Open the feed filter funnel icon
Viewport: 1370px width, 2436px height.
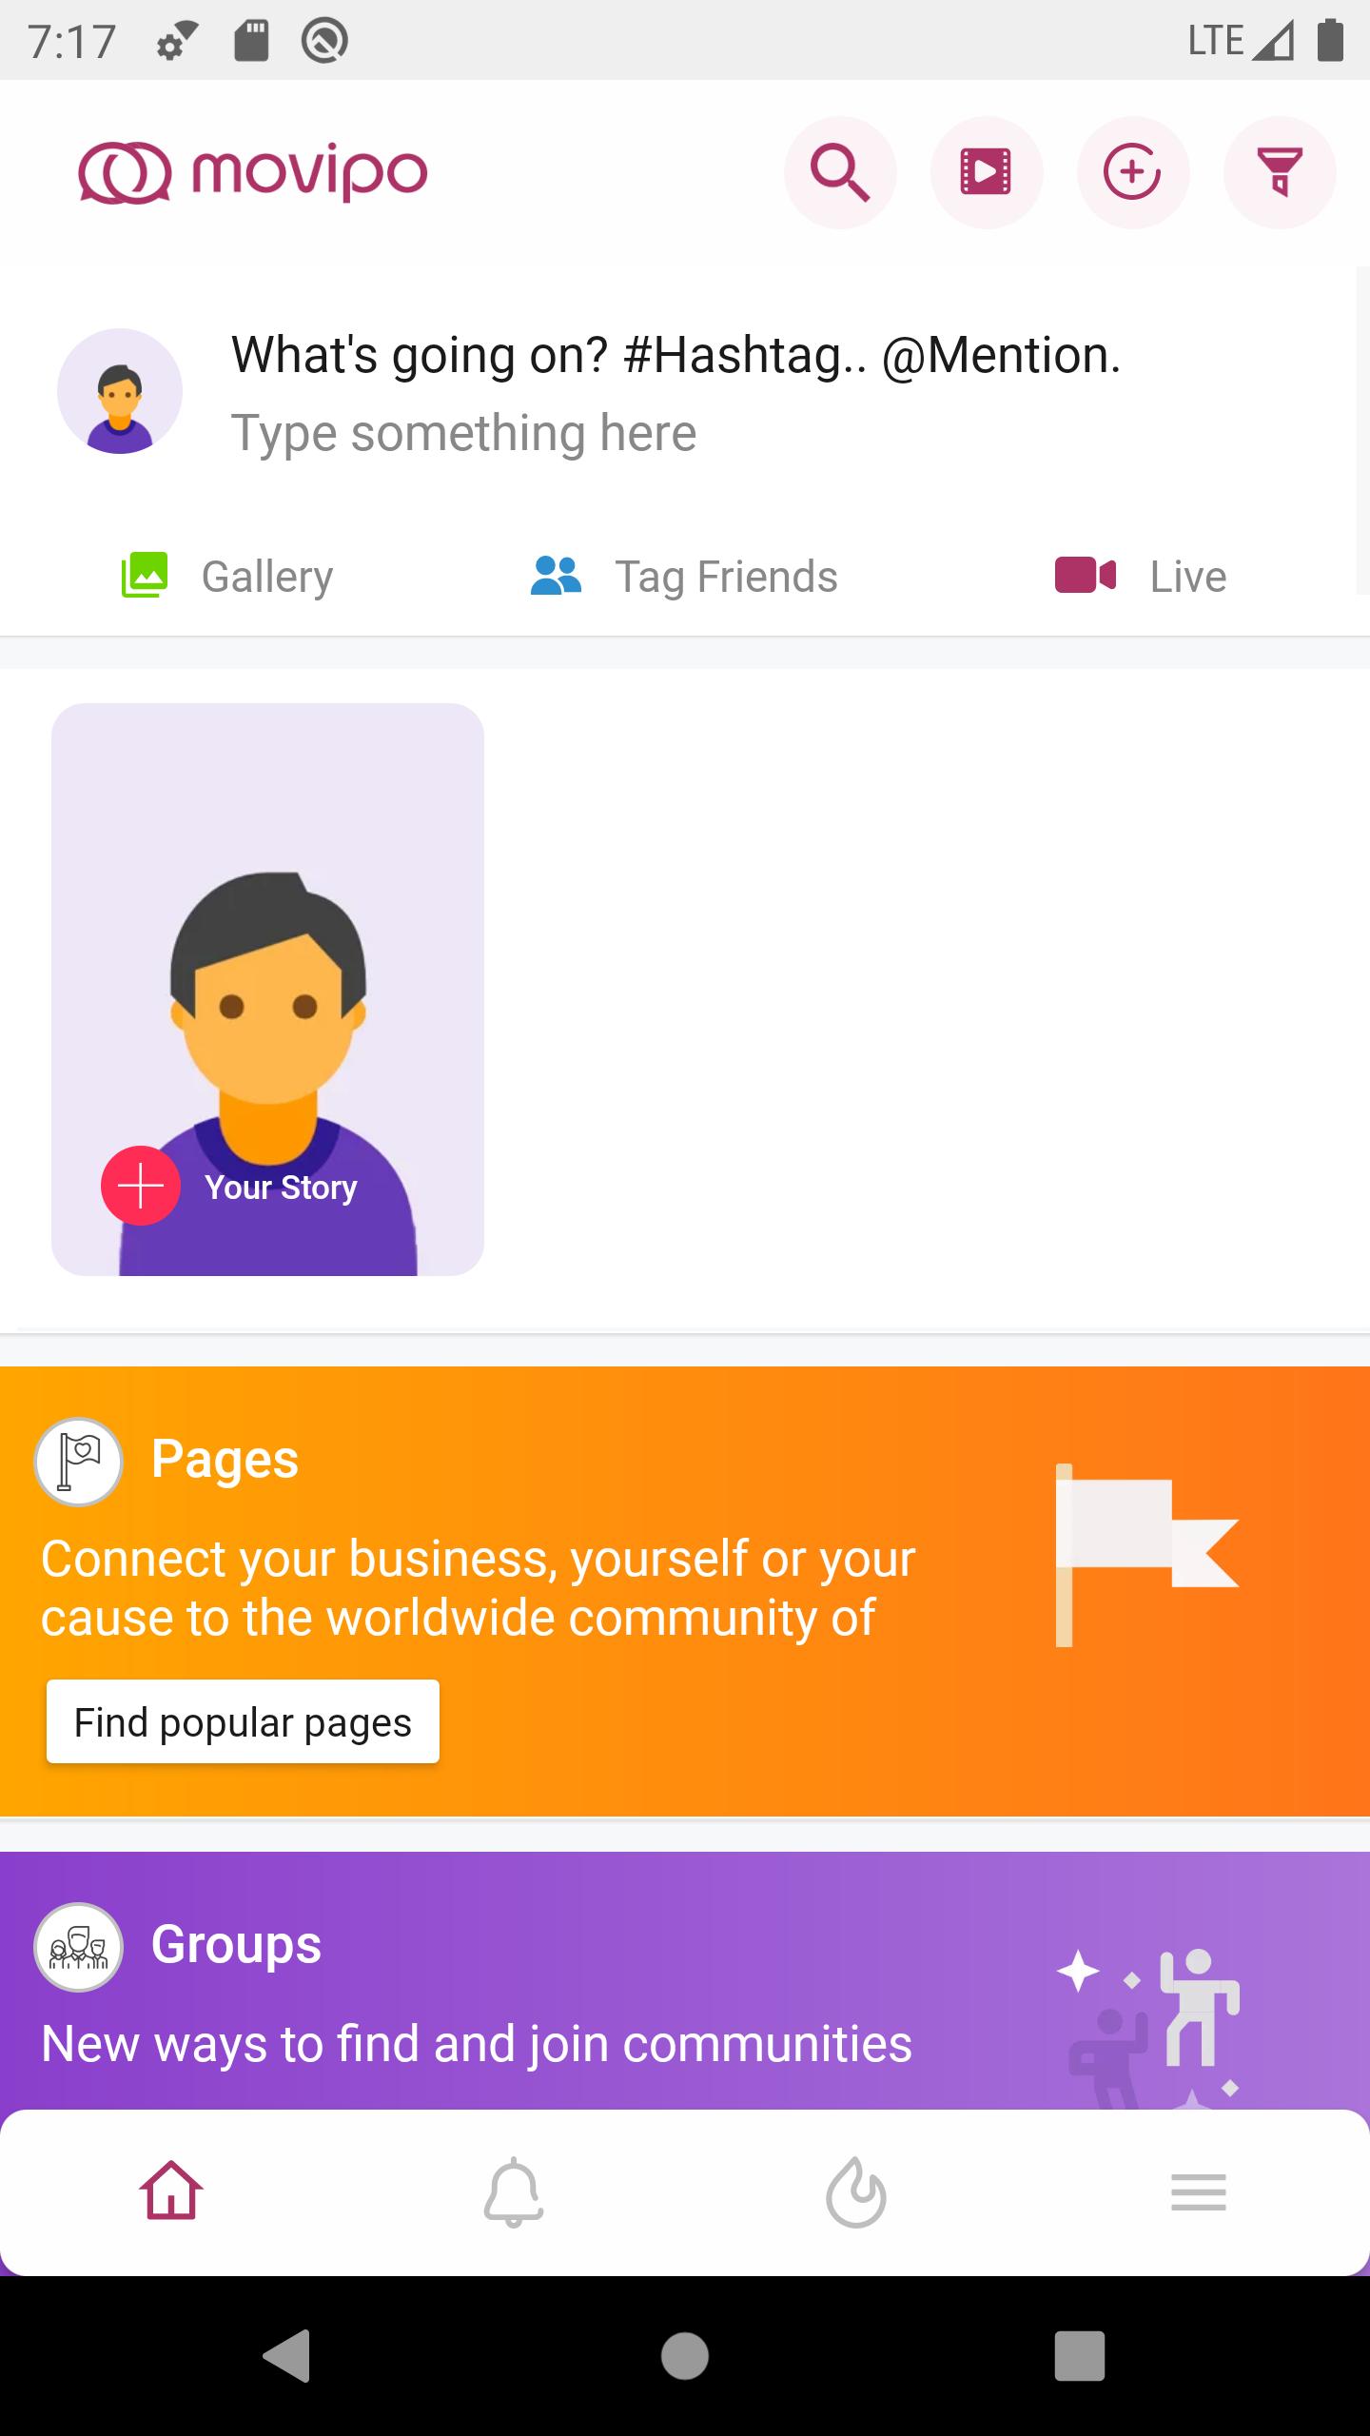(1280, 172)
